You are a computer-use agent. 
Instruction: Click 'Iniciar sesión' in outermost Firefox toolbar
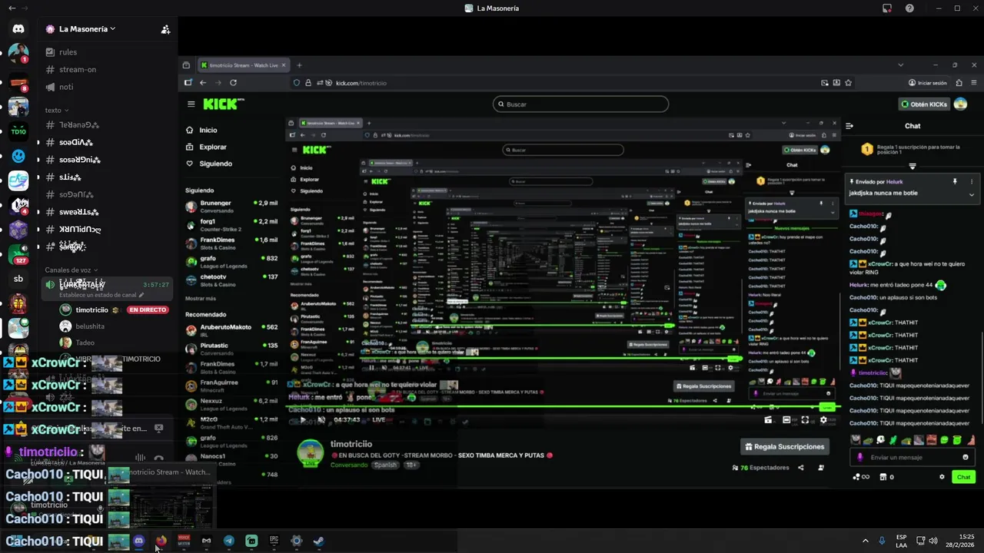click(927, 82)
